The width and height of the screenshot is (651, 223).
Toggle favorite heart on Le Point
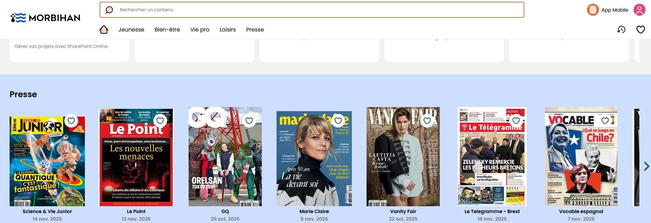160,121
